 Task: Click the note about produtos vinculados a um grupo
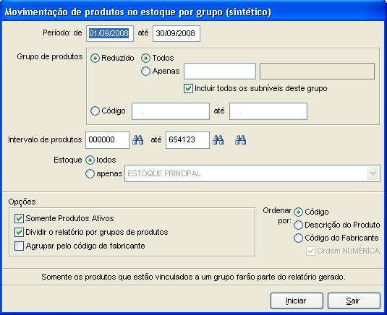(x=193, y=277)
